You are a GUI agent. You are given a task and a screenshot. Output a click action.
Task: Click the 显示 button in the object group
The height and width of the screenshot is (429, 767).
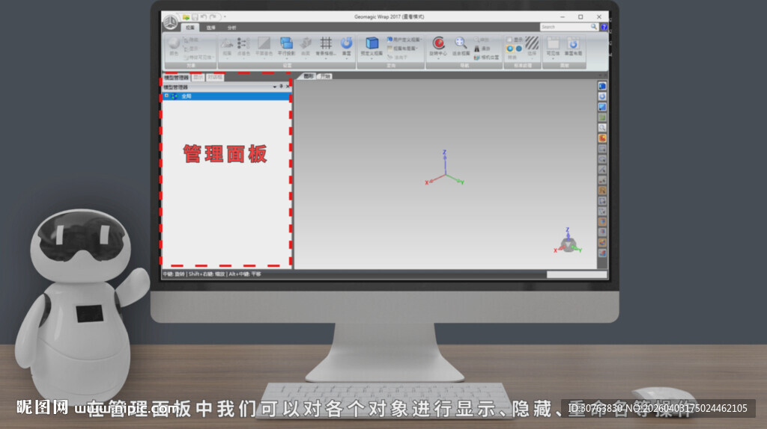point(191,49)
